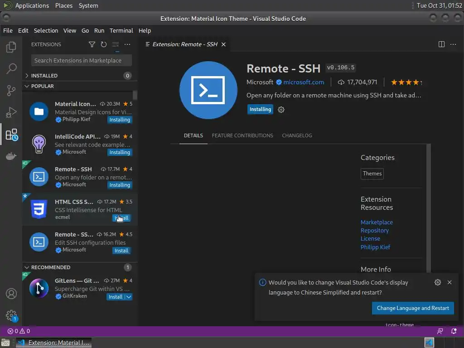
Task: Select the Extensions activity bar icon
Action: (12, 134)
